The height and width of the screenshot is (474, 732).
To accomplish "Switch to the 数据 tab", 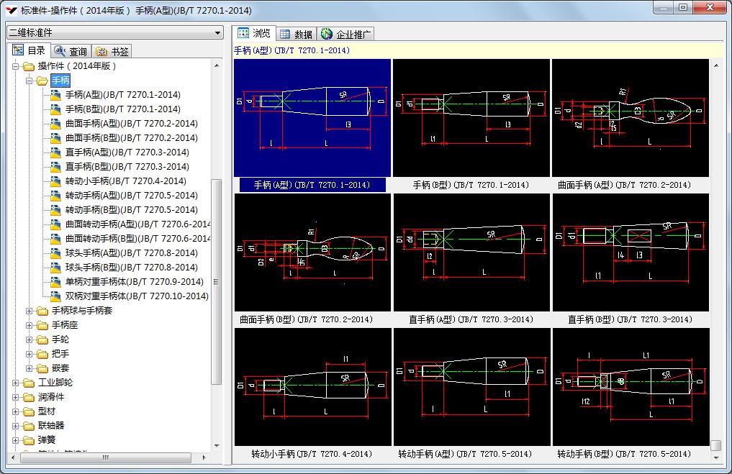I will [296, 34].
